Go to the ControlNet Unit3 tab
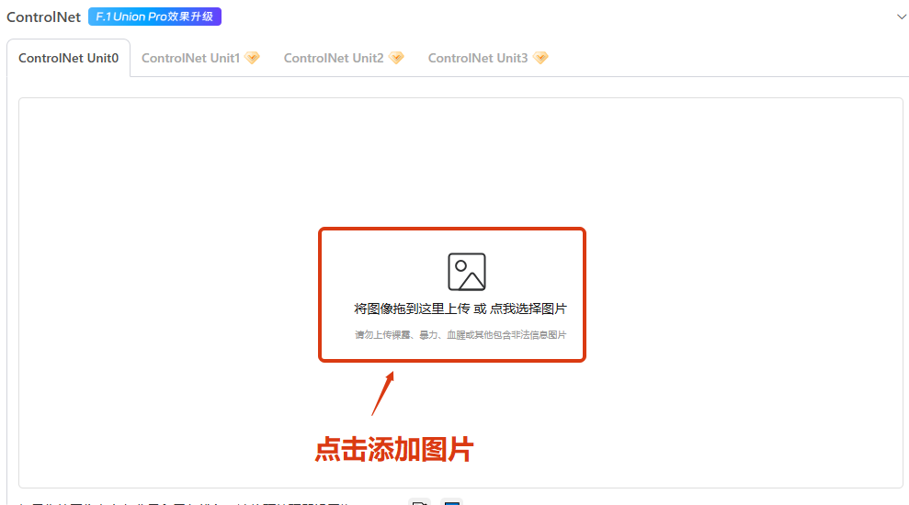 click(x=487, y=58)
